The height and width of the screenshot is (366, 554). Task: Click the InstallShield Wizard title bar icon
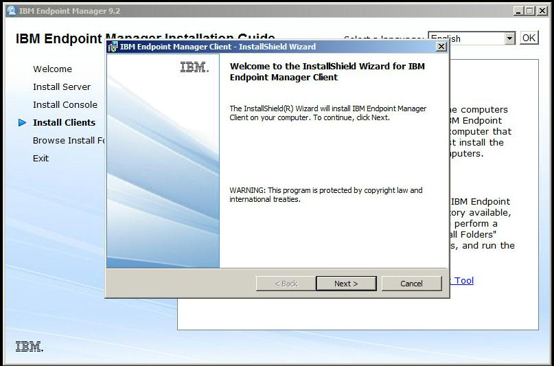tap(113, 47)
